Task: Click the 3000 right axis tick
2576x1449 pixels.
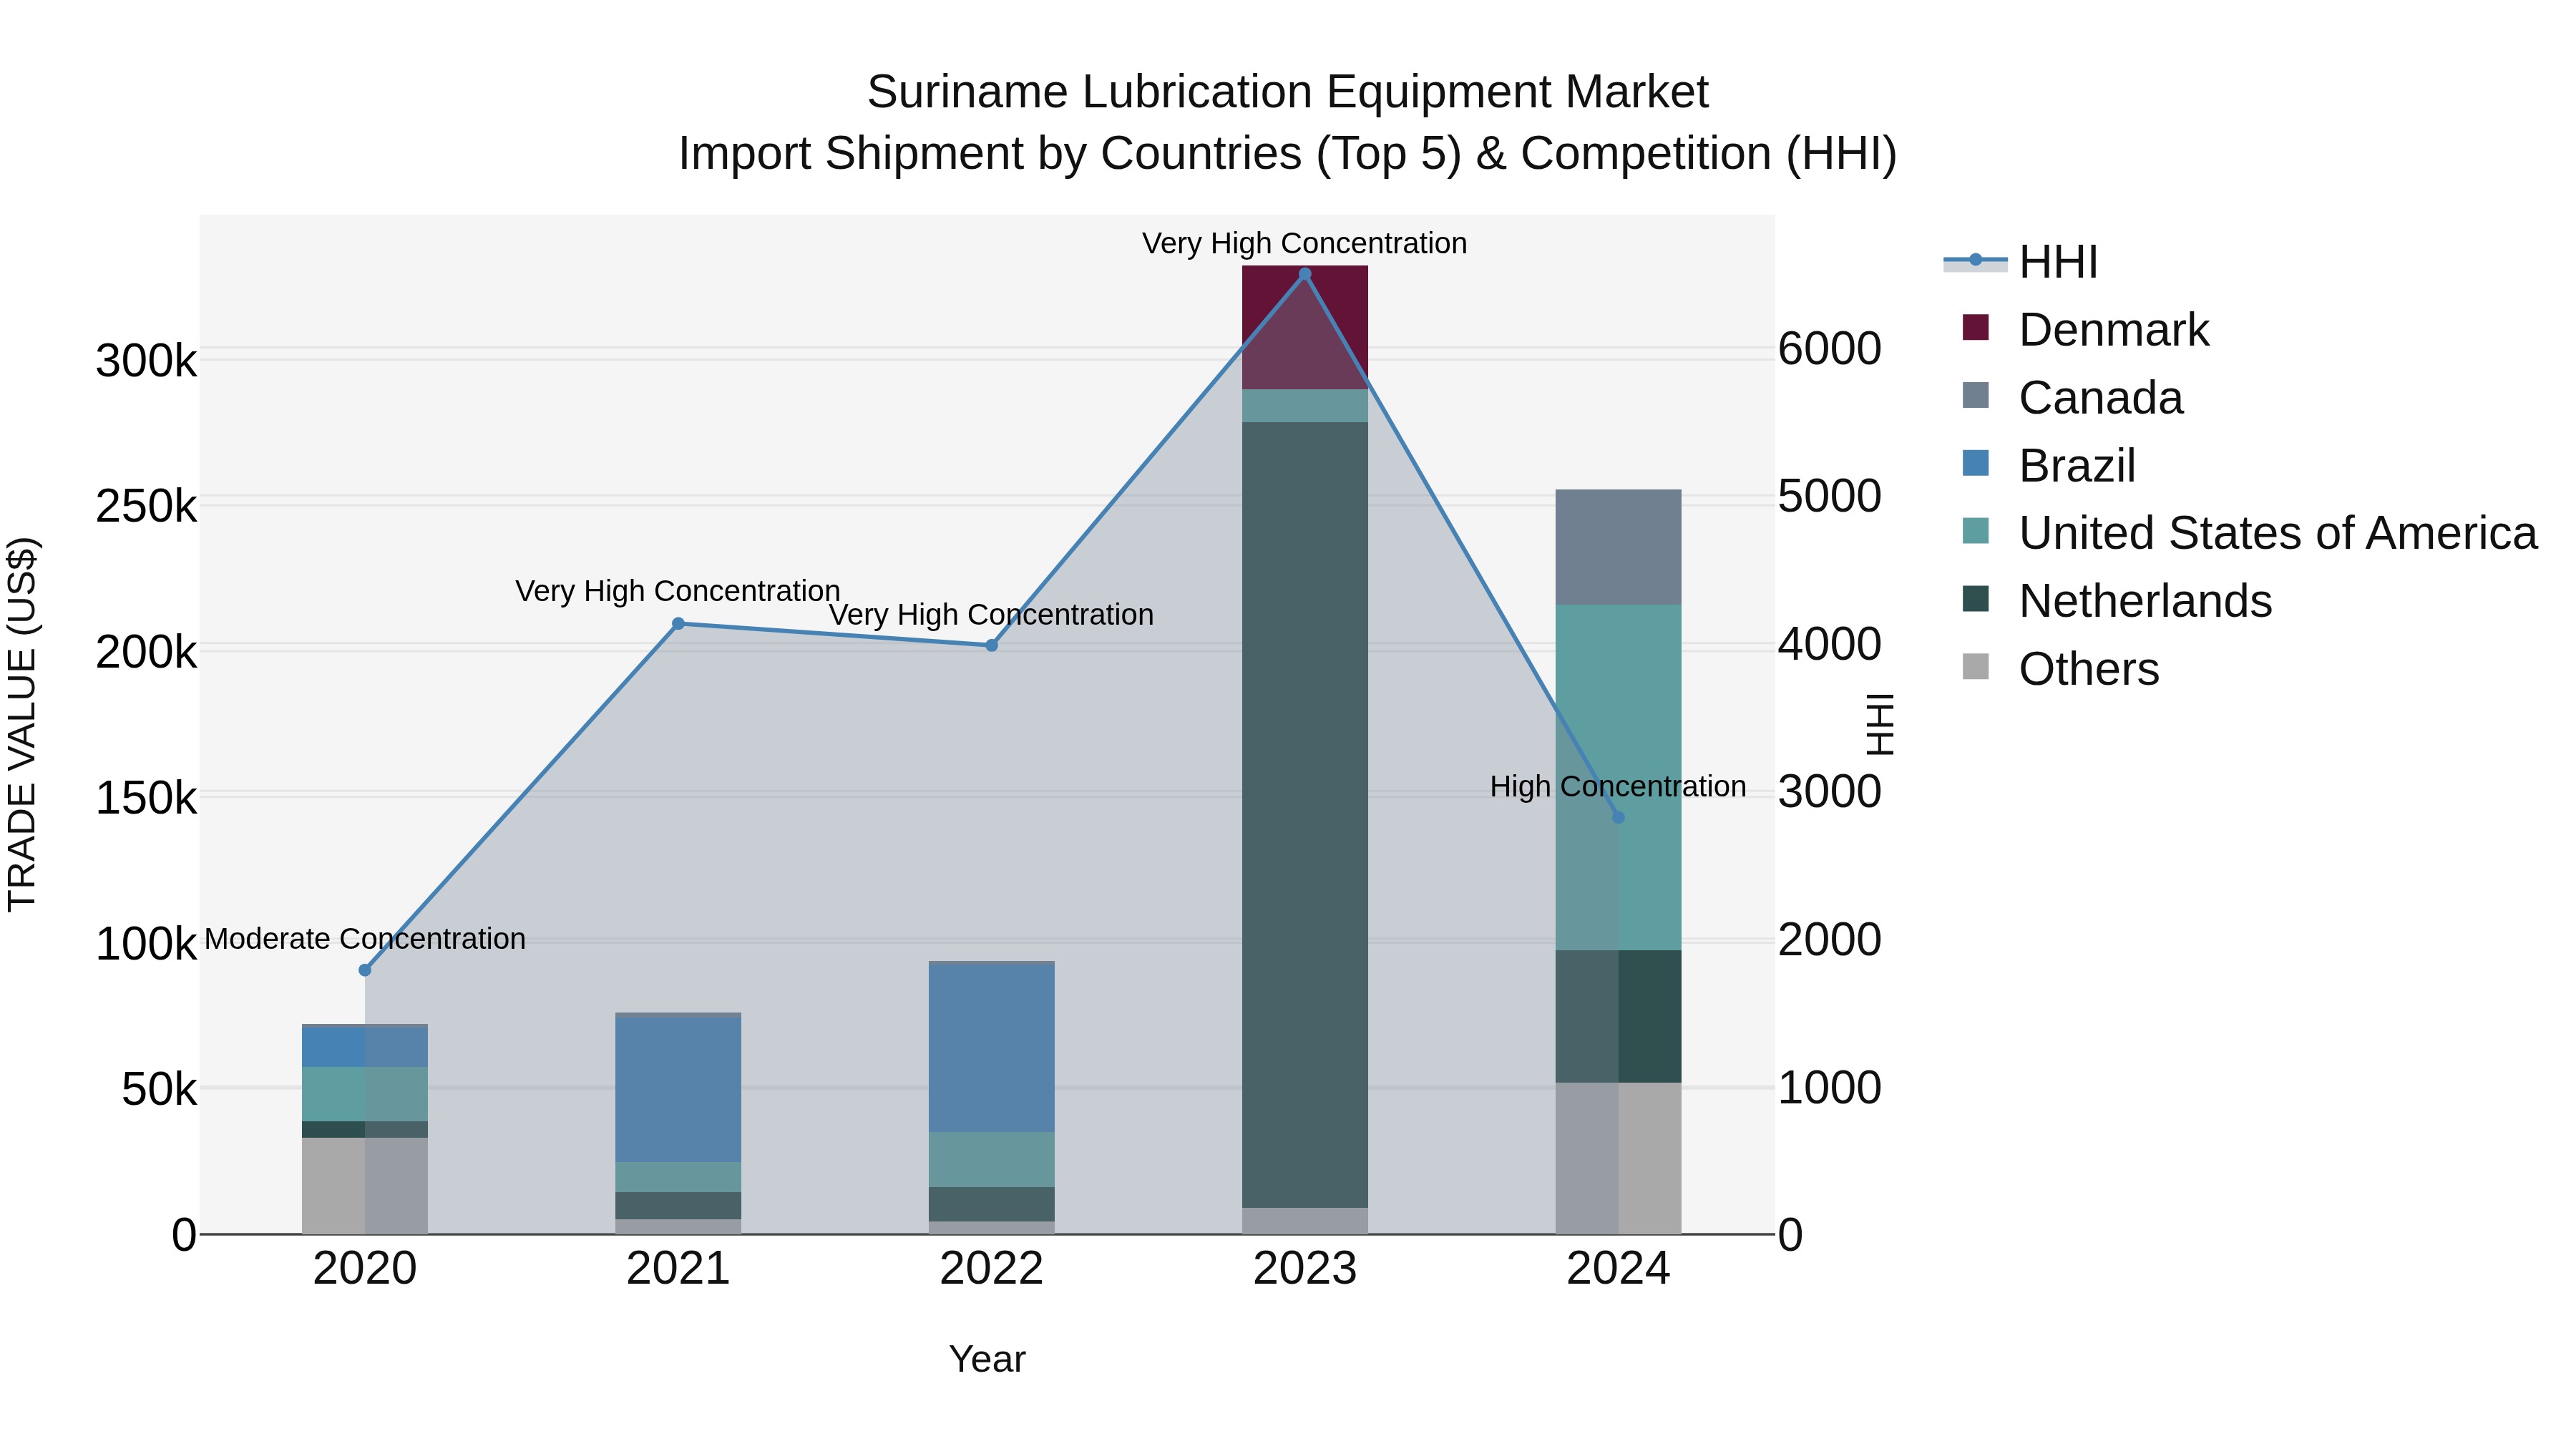Action: (x=1830, y=792)
